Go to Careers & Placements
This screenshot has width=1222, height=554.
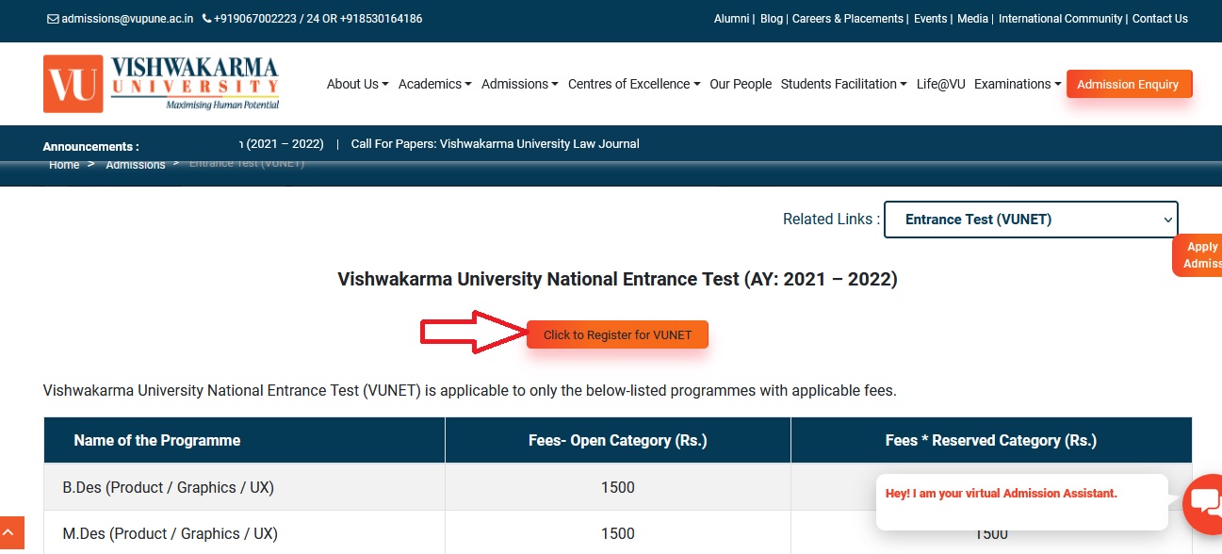(847, 19)
